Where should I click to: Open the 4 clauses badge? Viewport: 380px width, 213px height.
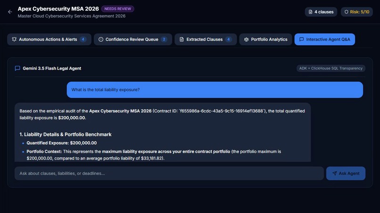[321, 12]
